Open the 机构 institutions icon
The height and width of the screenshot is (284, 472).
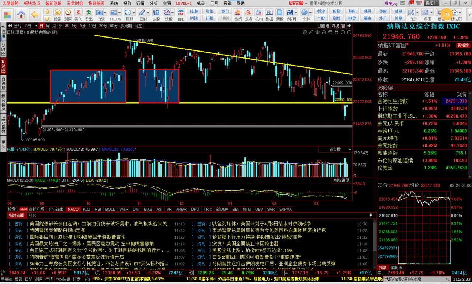click(x=259, y=15)
